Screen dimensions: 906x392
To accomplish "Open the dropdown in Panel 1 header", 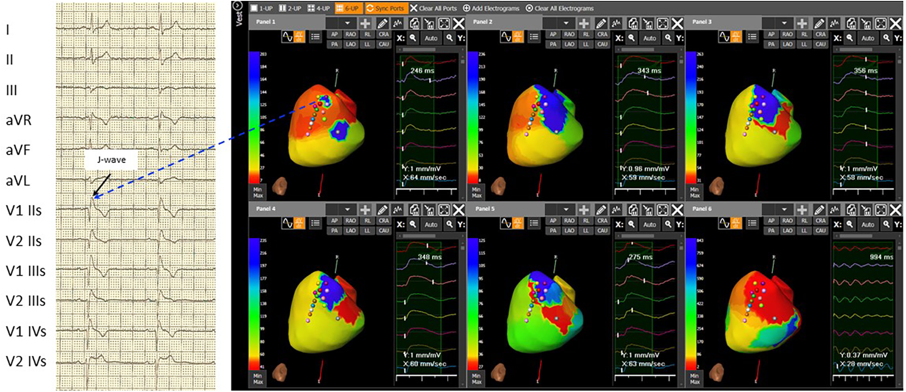I will click(347, 23).
